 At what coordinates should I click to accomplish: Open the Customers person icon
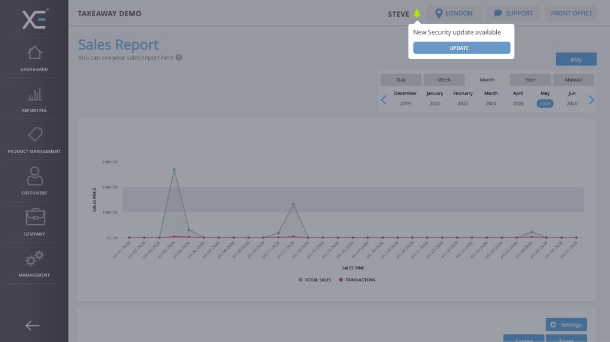(35, 177)
